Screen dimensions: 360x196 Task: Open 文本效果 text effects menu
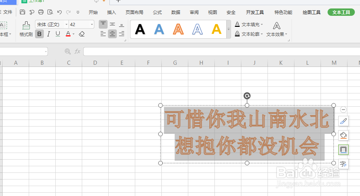pyautogui.click(x=277, y=29)
